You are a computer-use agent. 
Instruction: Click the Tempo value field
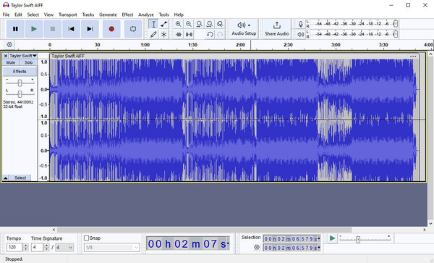pos(14,247)
